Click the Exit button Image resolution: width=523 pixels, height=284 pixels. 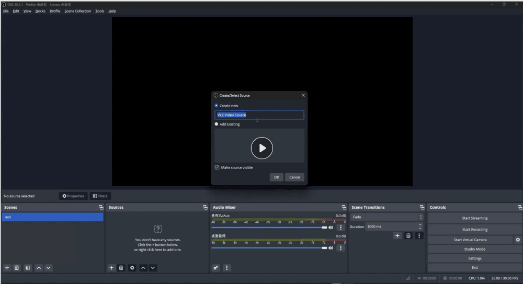[475, 268]
